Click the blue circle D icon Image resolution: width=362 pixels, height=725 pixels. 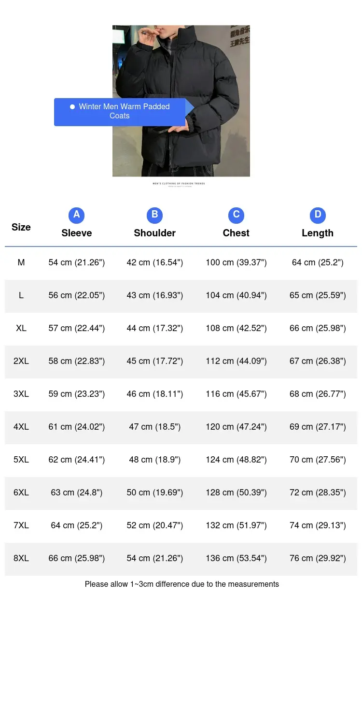pos(318,215)
